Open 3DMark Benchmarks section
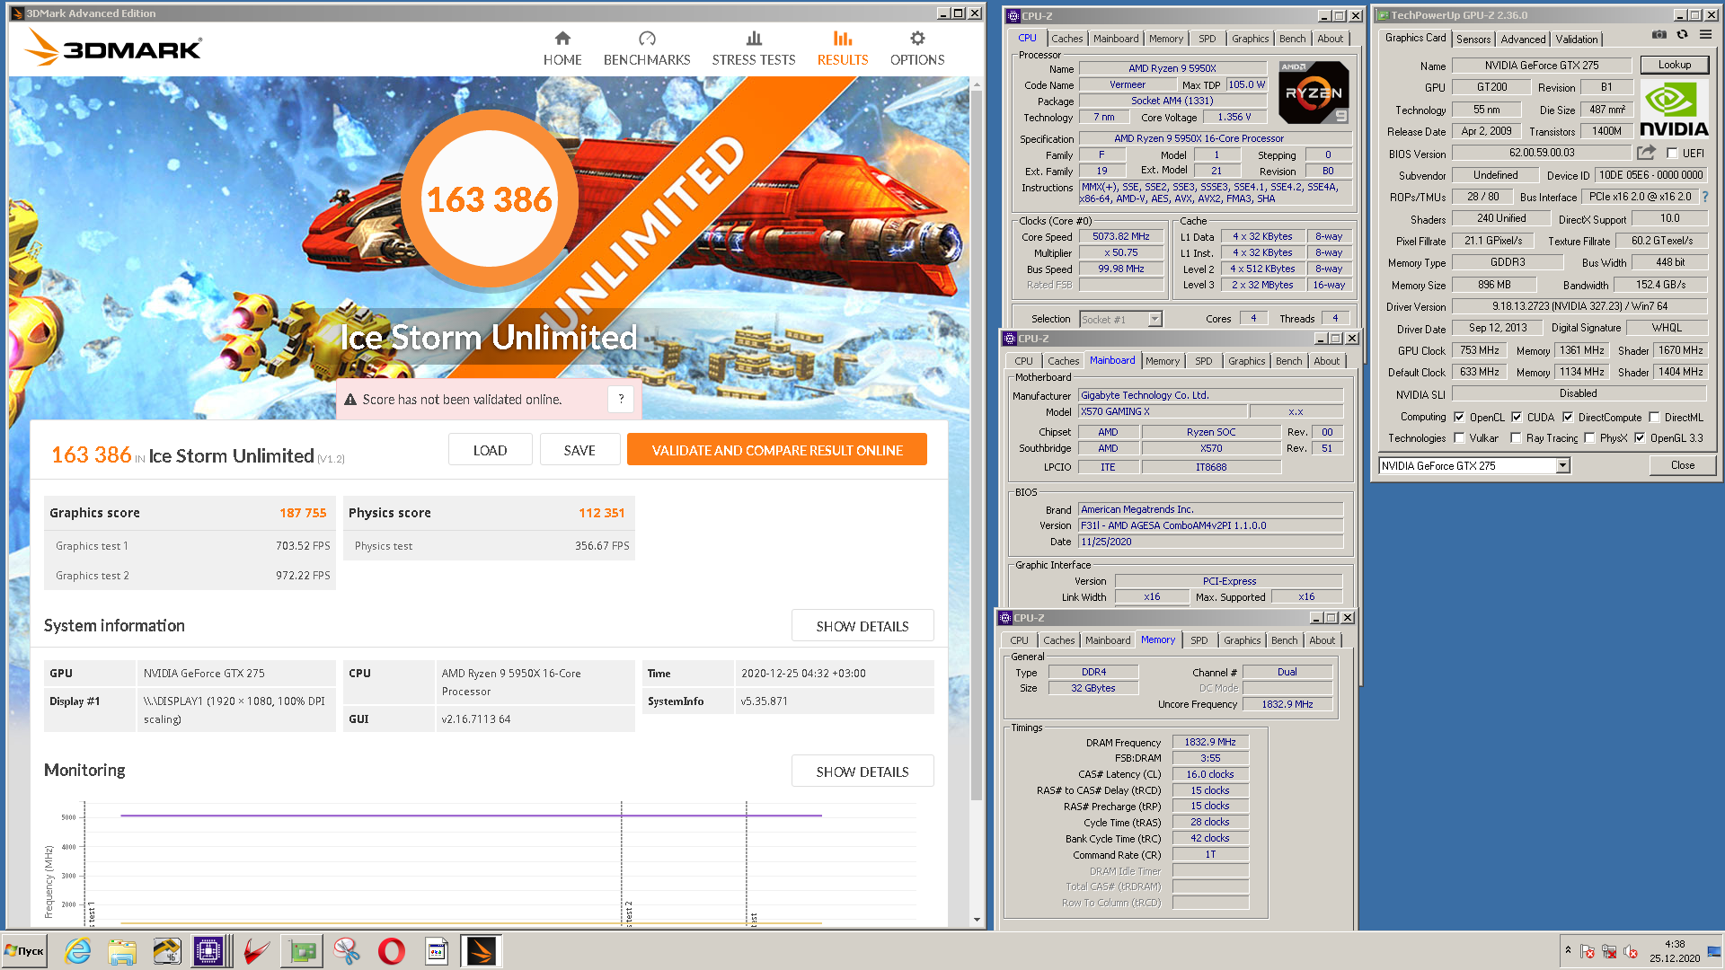 point(647,48)
